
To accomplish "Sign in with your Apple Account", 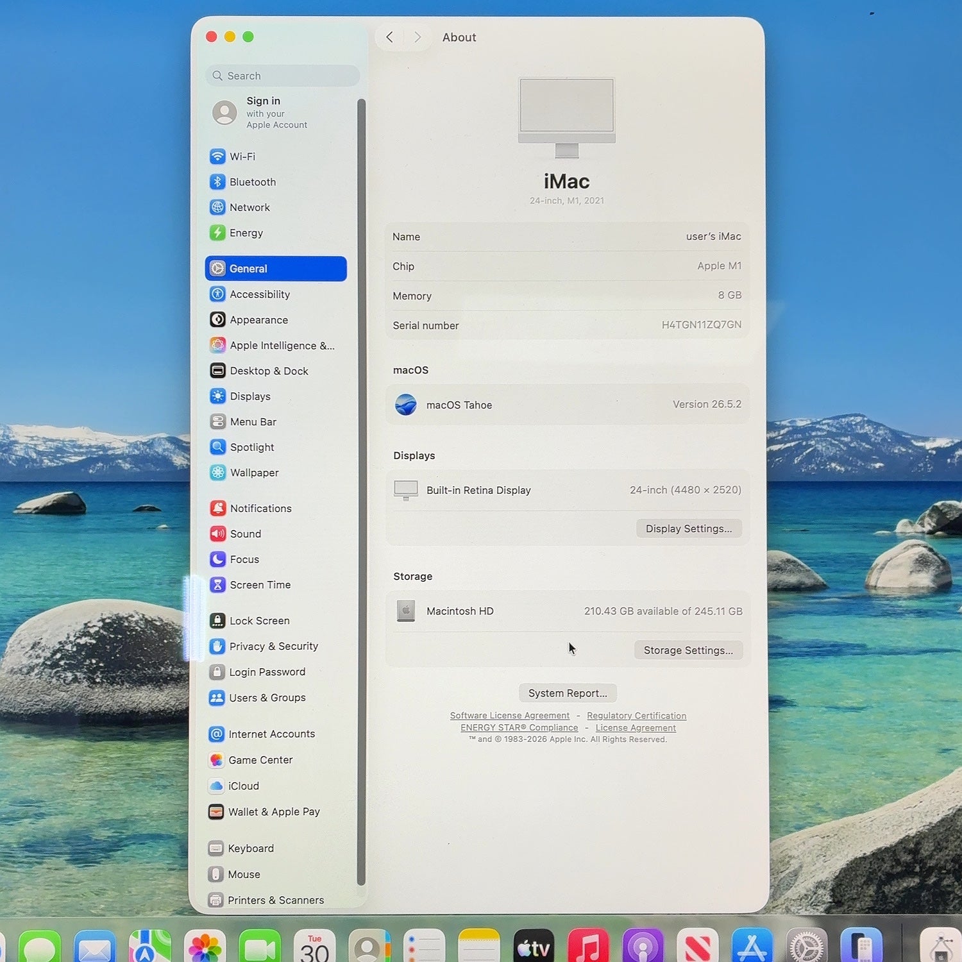I will click(x=276, y=112).
